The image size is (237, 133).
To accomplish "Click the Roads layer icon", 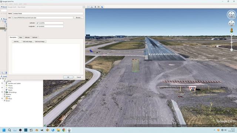I will coord(7,90).
